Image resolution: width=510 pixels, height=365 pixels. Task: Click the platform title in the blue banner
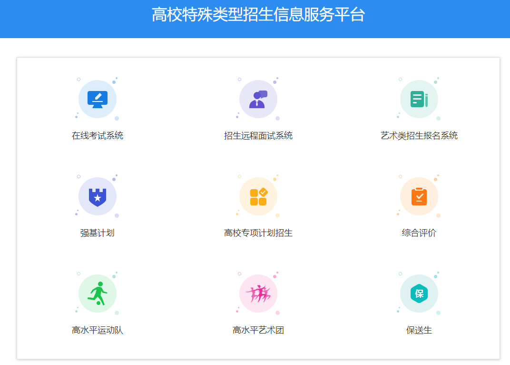(x=255, y=16)
